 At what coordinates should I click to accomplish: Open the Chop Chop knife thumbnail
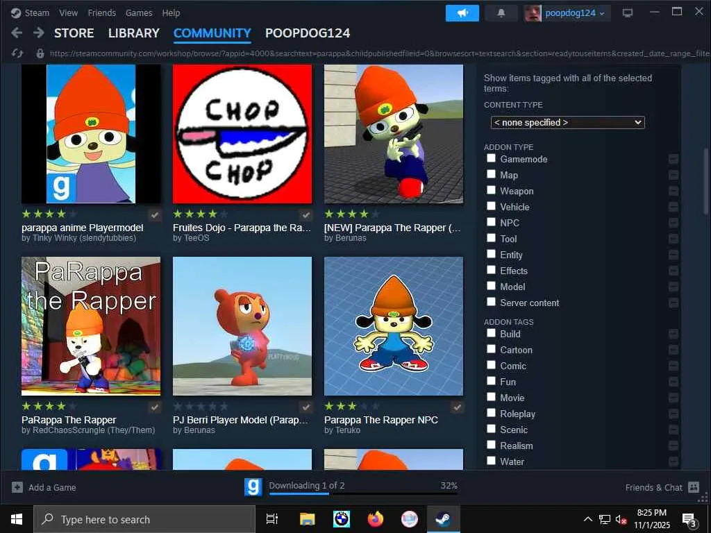coord(242,134)
